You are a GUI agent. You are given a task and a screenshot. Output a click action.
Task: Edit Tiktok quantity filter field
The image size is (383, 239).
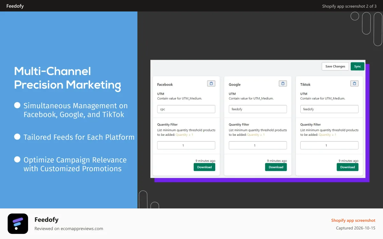point(329,145)
